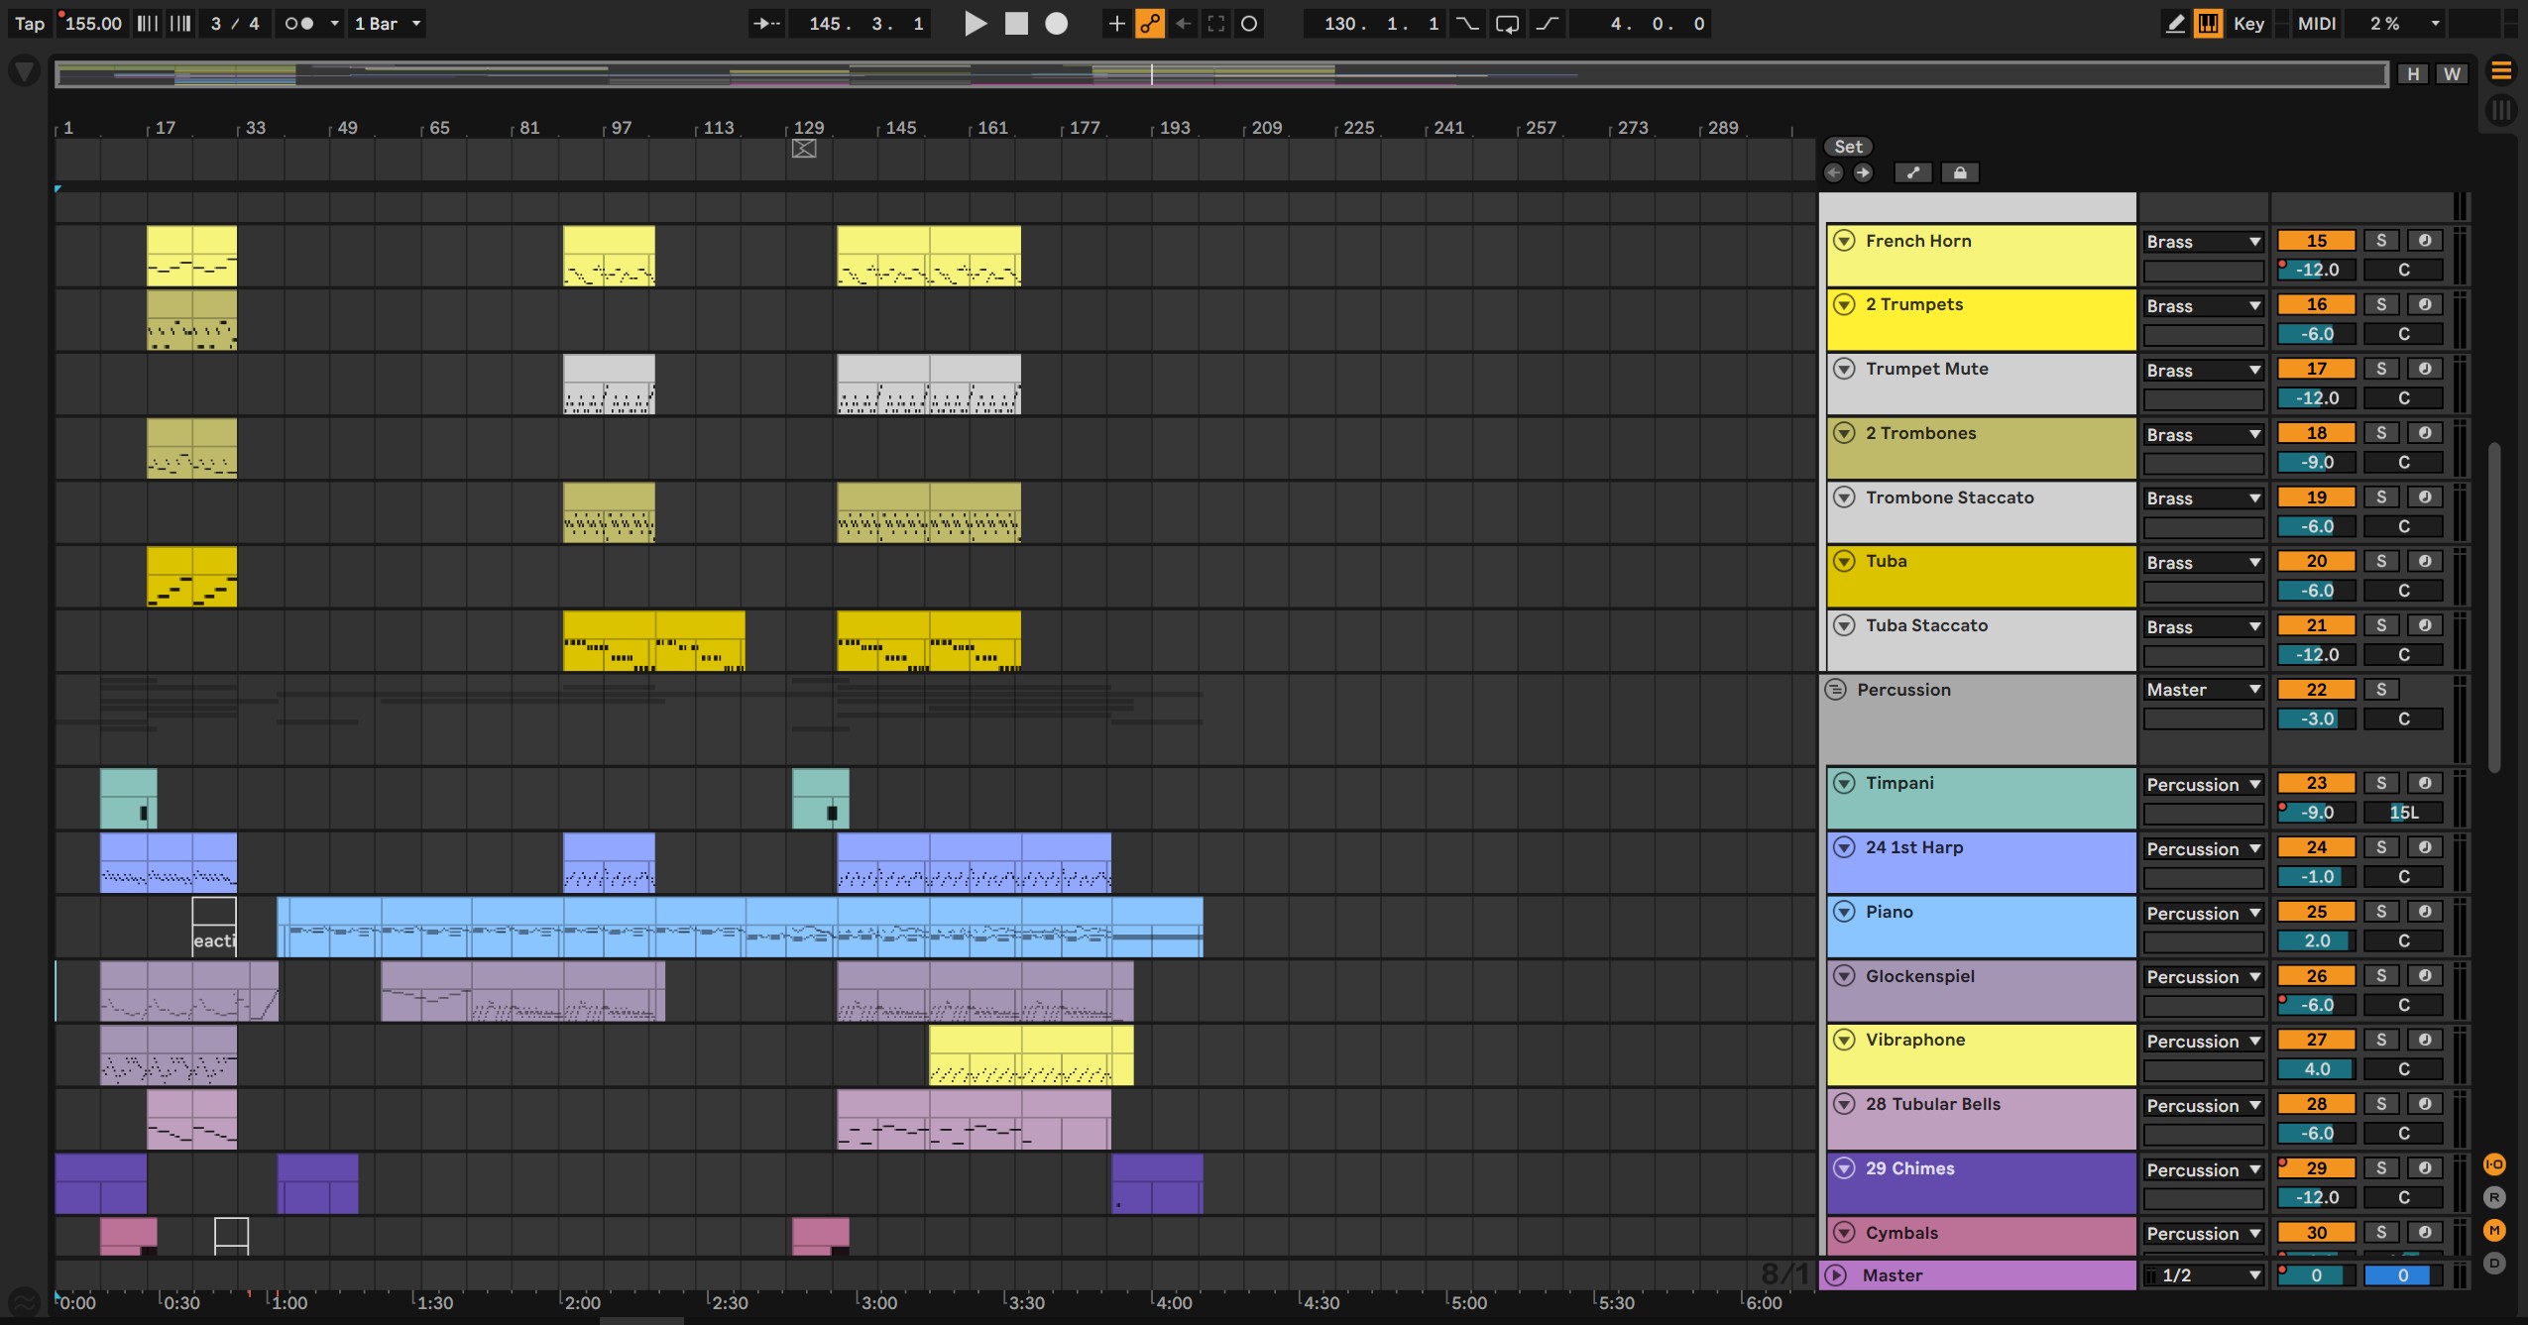The width and height of the screenshot is (2528, 1325).
Task: Click the Stop transport button
Action: coord(1016,24)
